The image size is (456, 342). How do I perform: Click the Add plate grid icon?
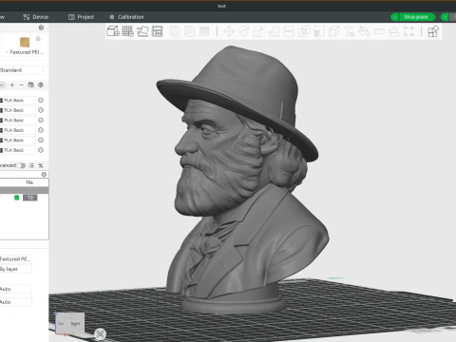point(127,31)
